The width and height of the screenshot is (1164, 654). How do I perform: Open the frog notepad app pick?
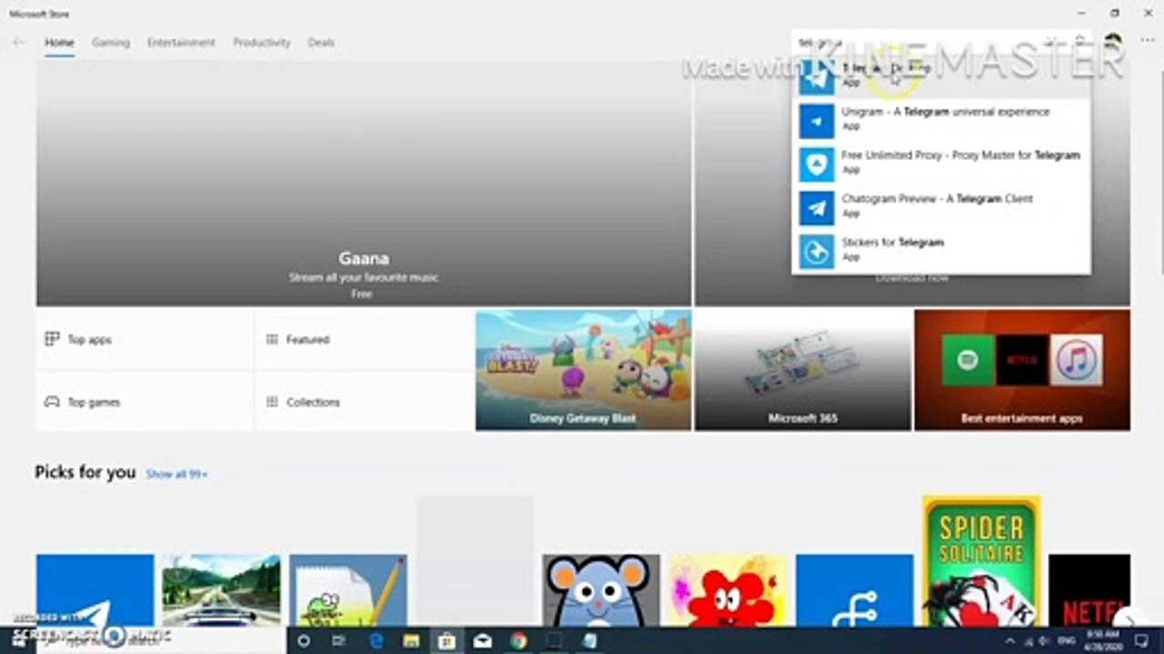tap(348, 590)
